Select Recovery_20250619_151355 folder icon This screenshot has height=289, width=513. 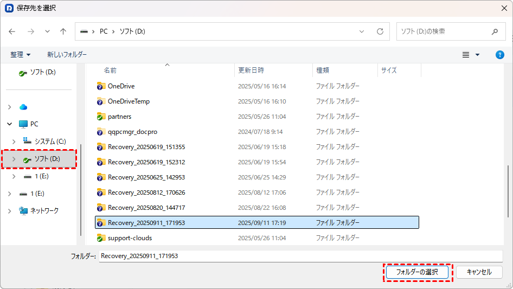point(101,147)
